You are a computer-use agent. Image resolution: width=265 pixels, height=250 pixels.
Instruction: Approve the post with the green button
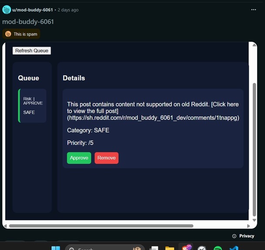[79, 158]
